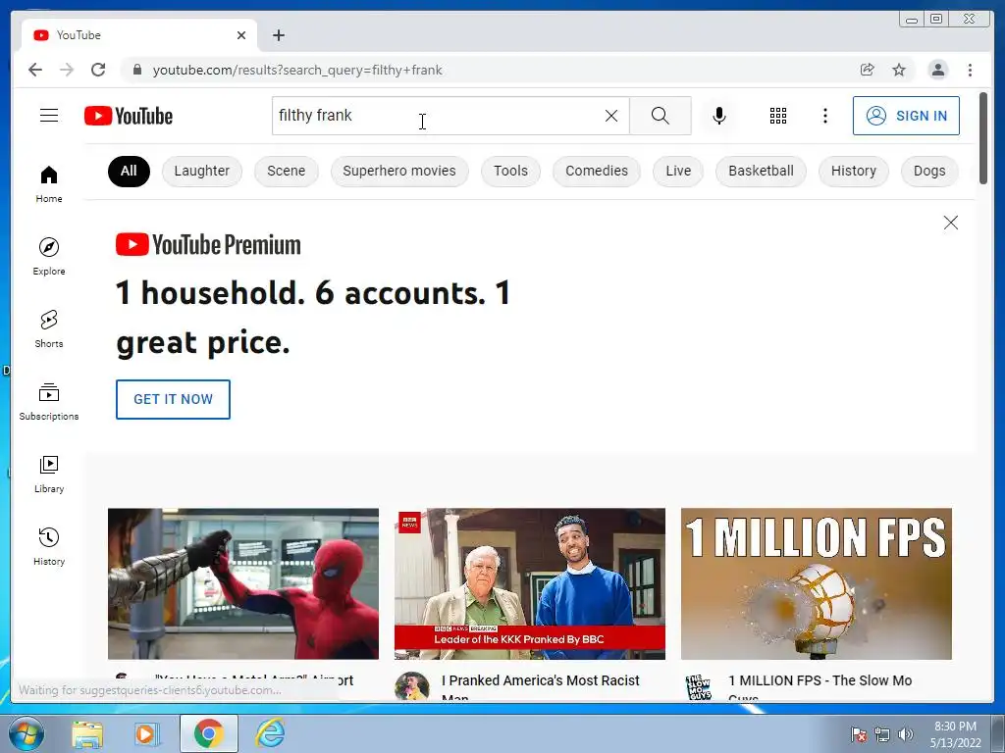Bookmark this page with star
This screenshot has height=753, width=1005.
coord(899,70)
